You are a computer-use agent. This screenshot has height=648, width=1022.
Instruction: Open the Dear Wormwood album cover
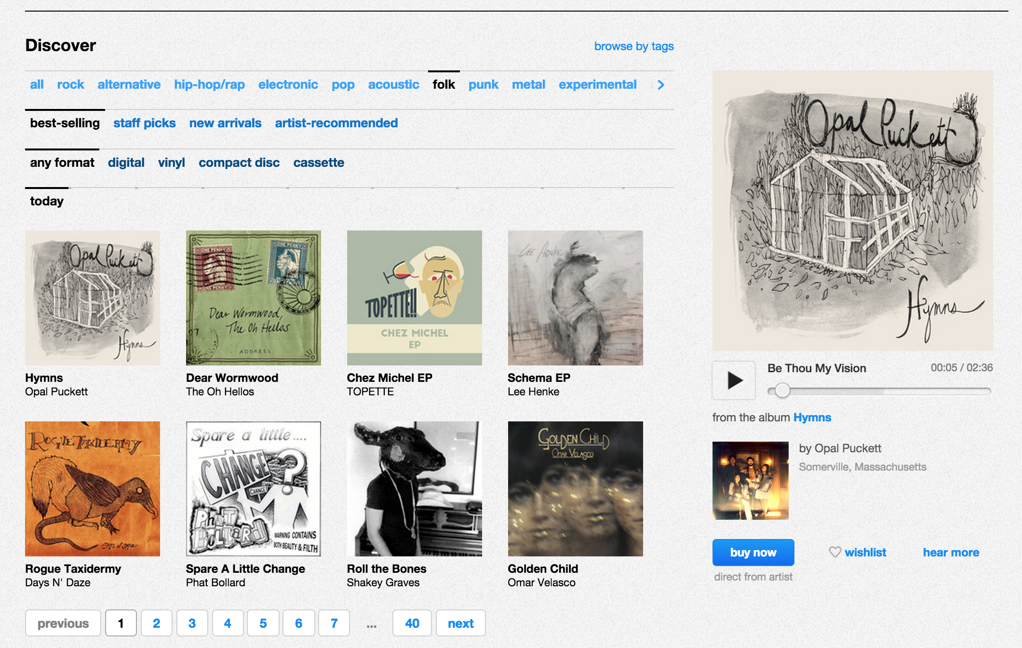[254, 298]
